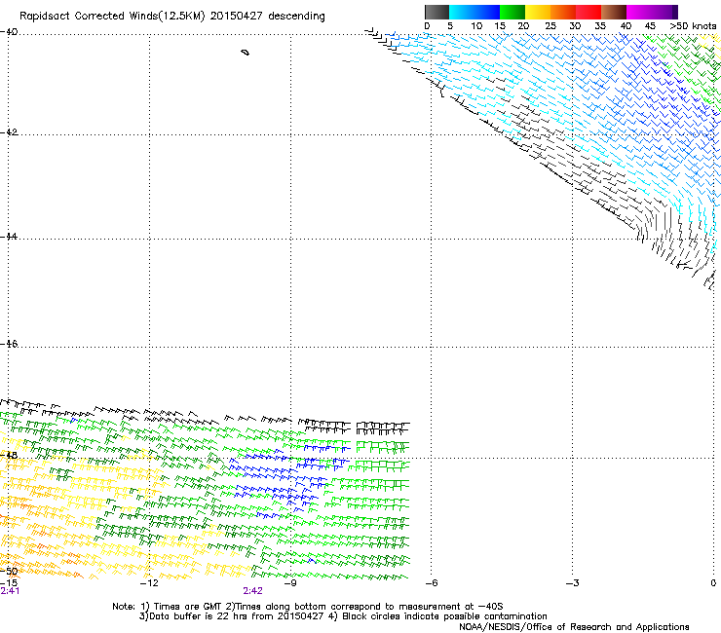Screen dimensions: 721x633
Task: Click the gray 0-5 knots legend swatch
Action: click(x=436, y=12)
